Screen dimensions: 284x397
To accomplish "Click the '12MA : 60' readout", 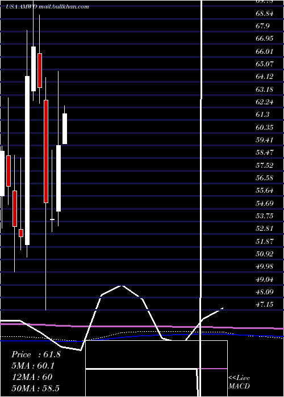I will [x=32, y=377].
